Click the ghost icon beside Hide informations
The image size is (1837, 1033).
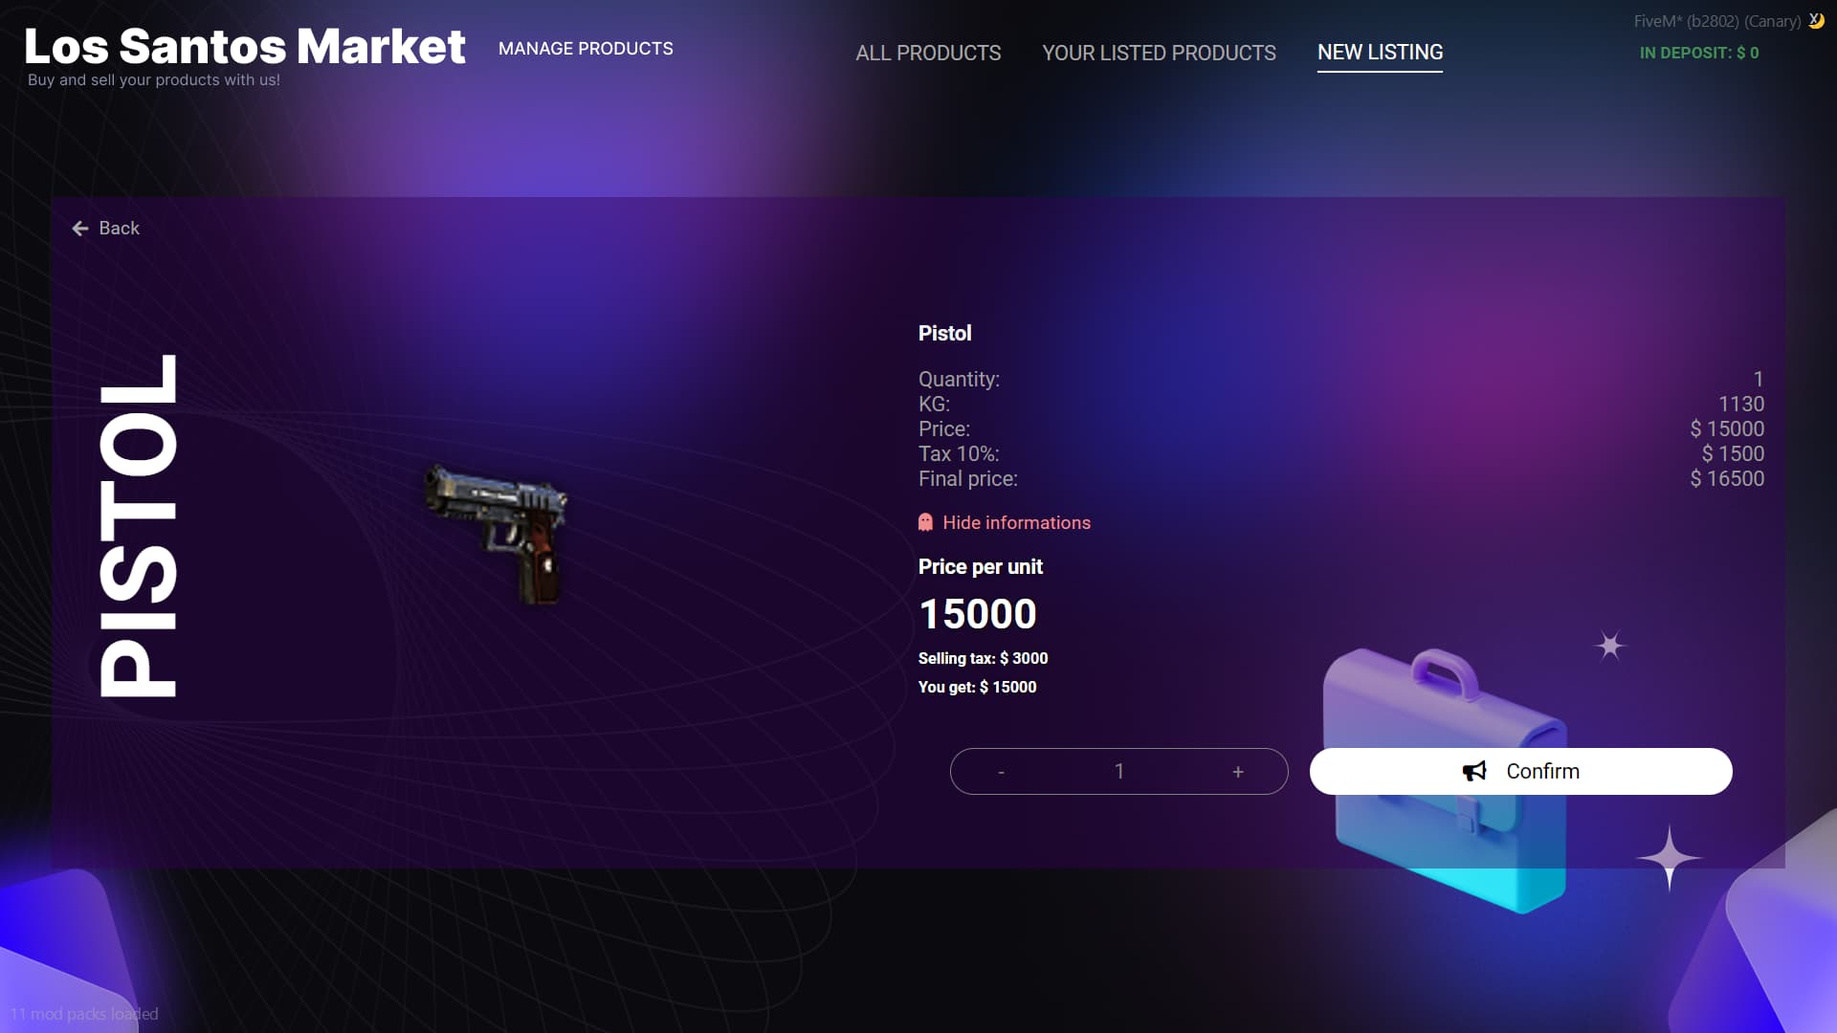point(925,522)
